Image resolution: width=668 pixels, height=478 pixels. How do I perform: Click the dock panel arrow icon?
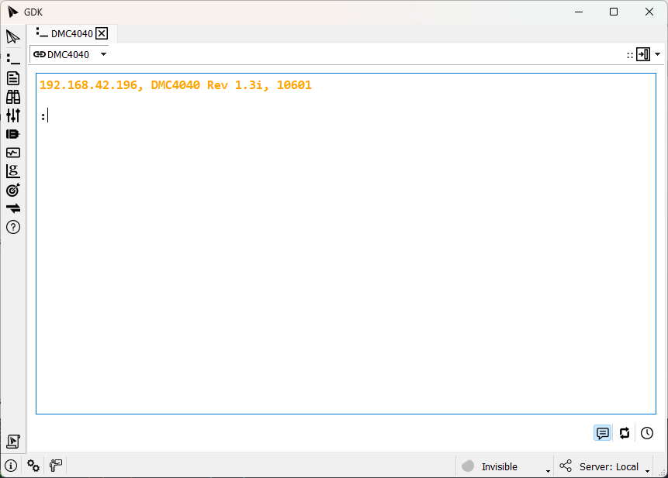643,54
